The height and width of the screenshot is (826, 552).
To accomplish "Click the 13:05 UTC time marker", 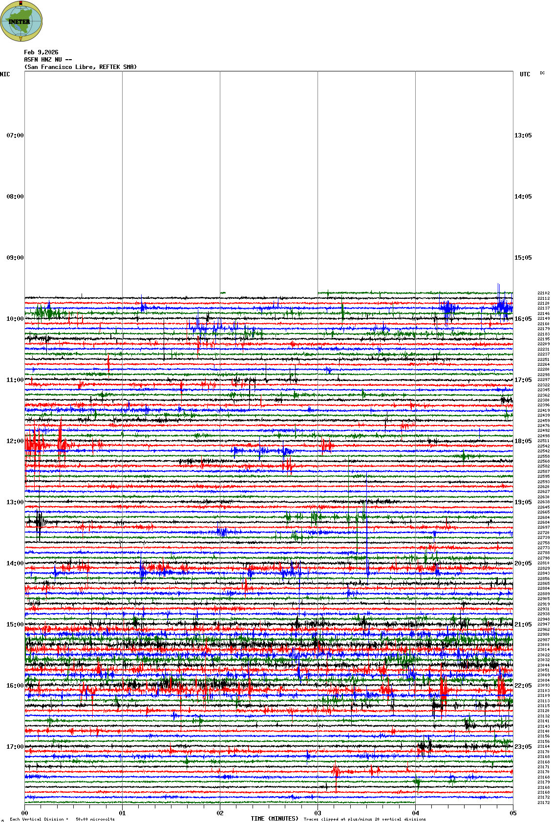I will point(523,135).
